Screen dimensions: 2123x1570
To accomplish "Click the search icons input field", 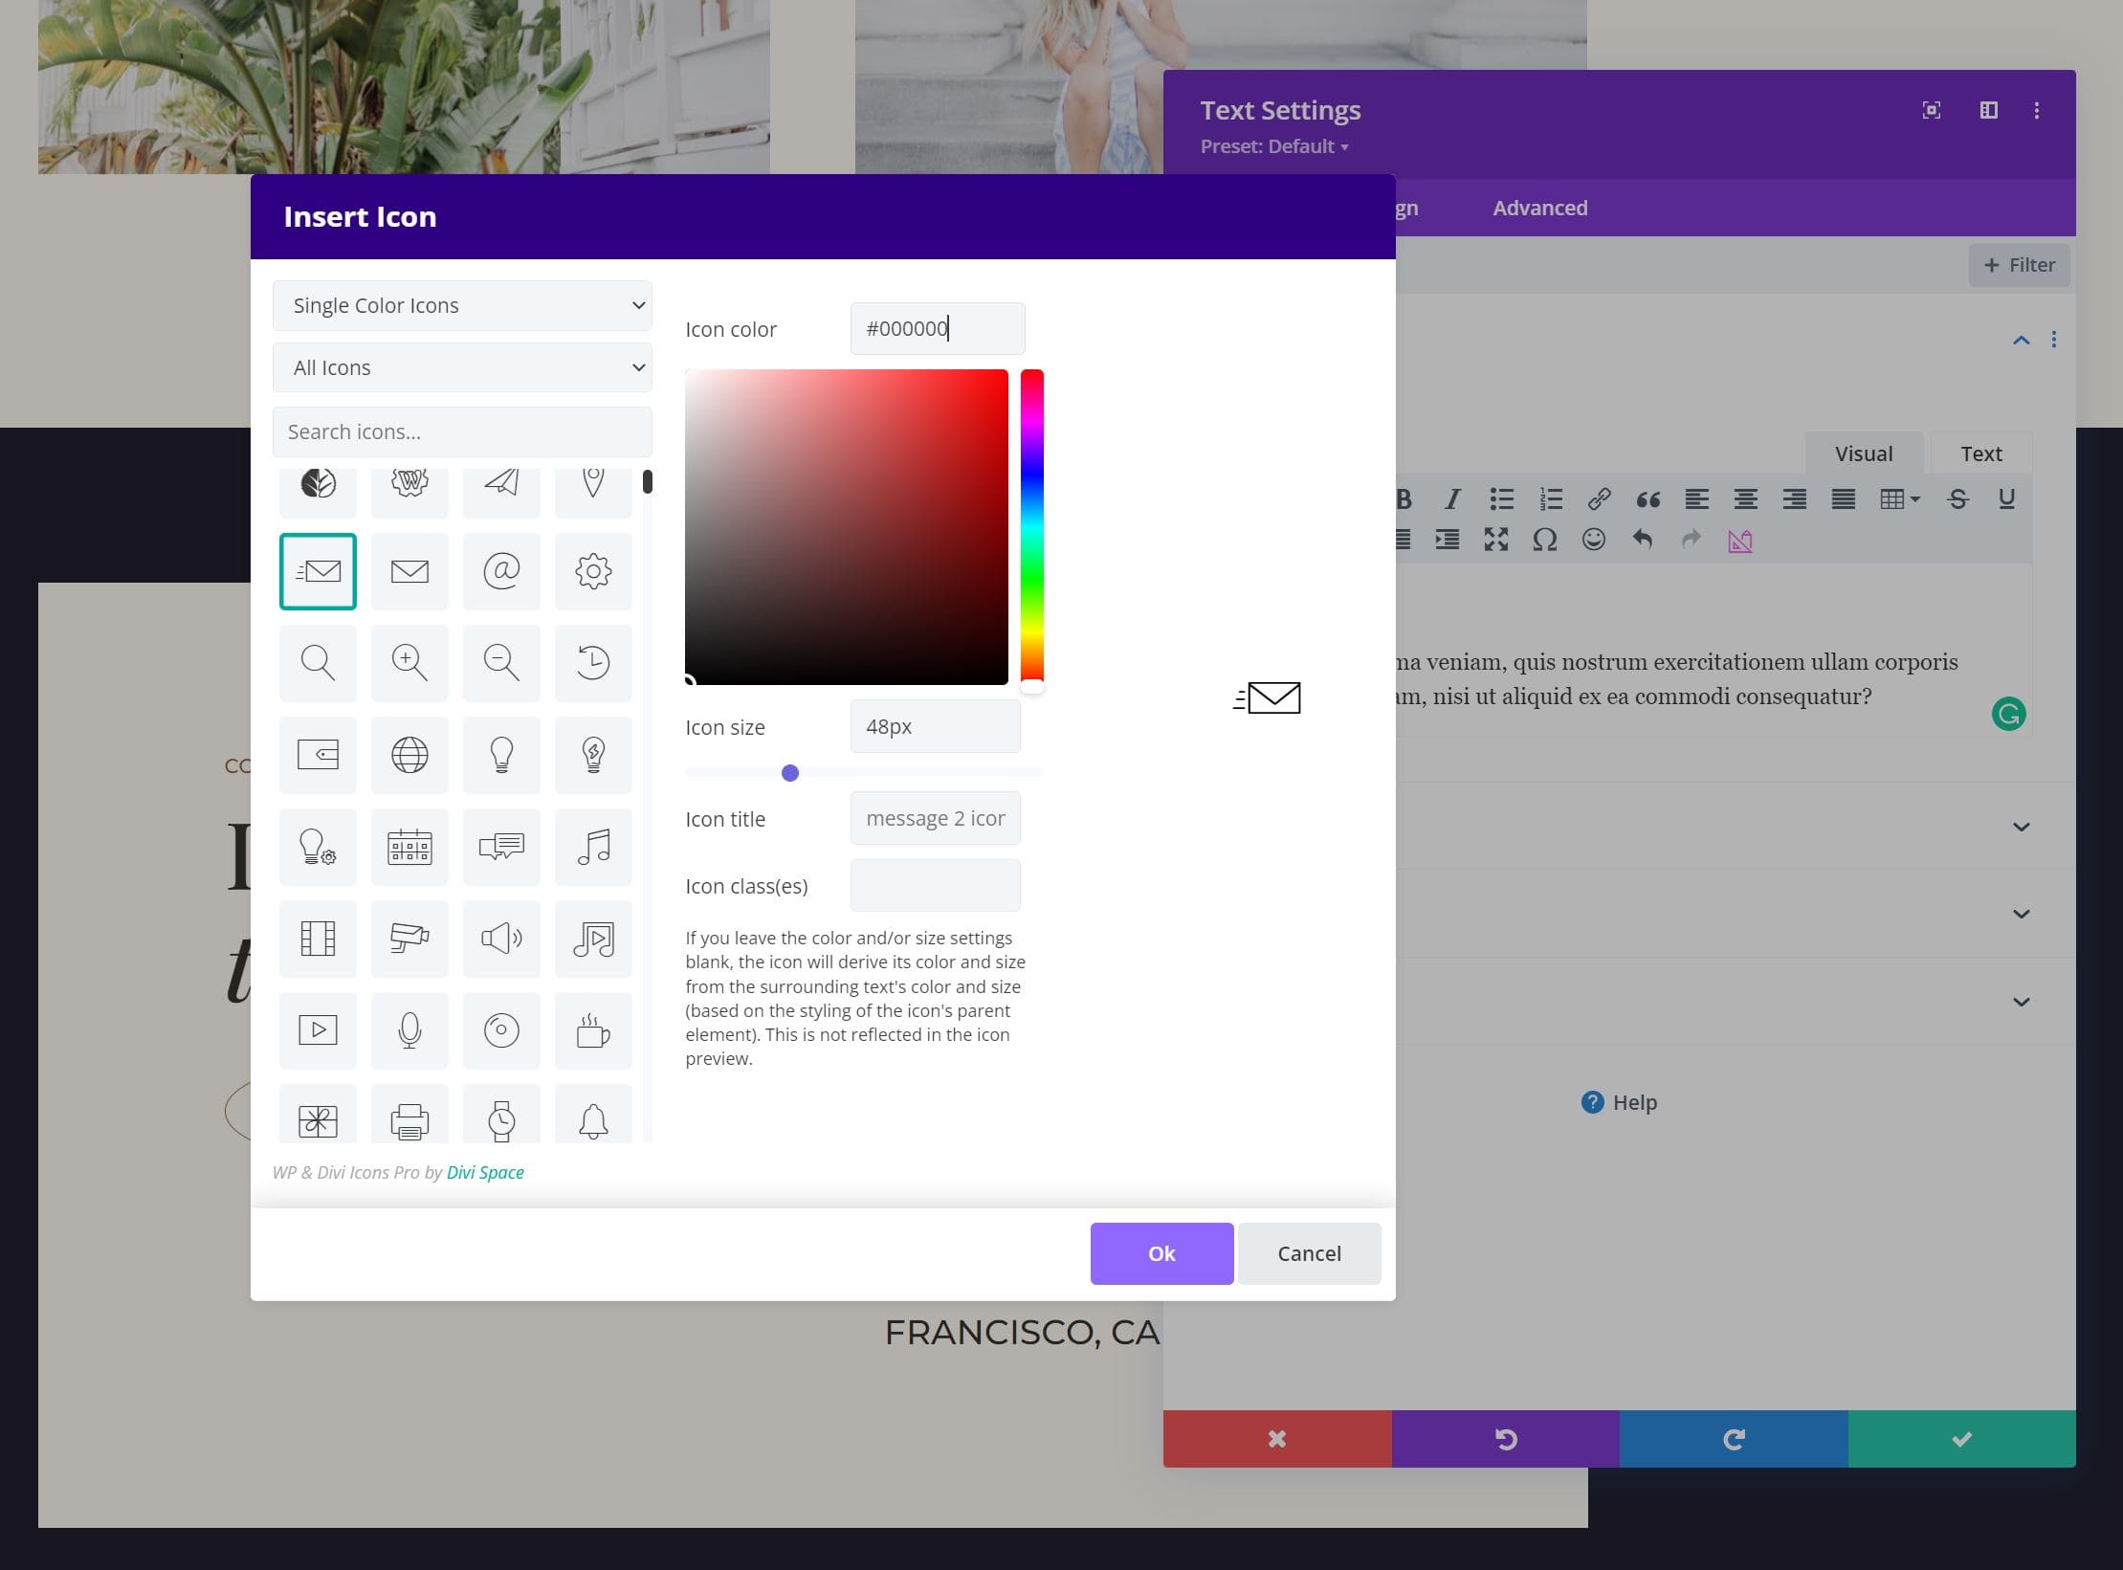I will tap(463, 432).
